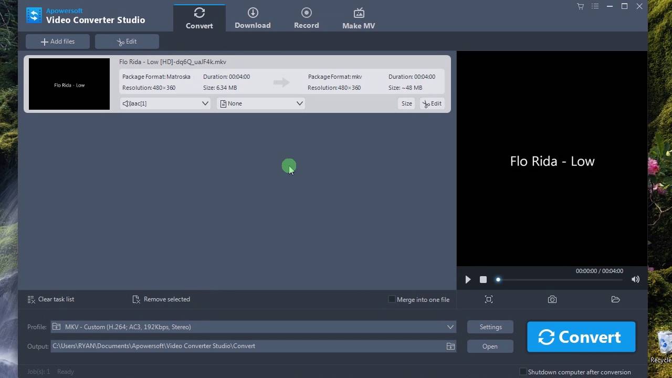This screenshot has width=672, height=378.
Task: Click the shopping cart icon
Action: point(580,6)
